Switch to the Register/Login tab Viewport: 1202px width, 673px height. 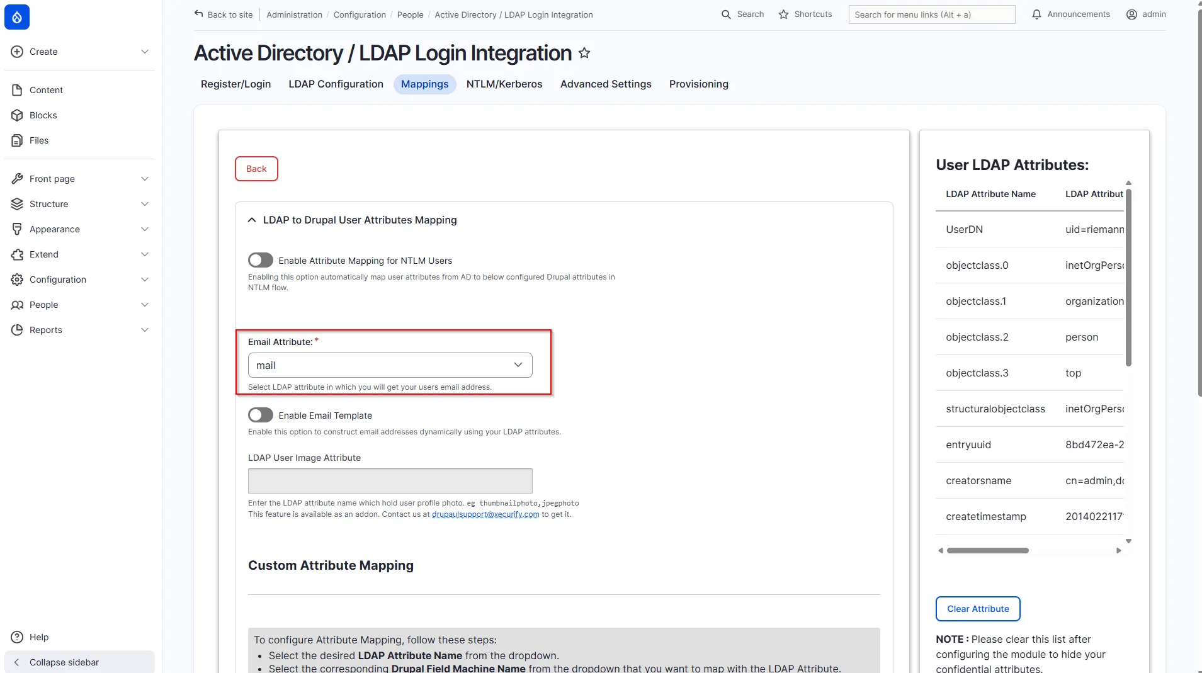point(235,84)
